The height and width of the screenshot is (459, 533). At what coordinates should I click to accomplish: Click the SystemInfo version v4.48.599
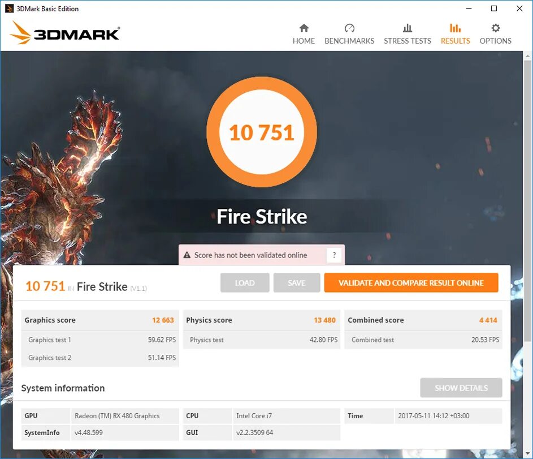(88, 432)
